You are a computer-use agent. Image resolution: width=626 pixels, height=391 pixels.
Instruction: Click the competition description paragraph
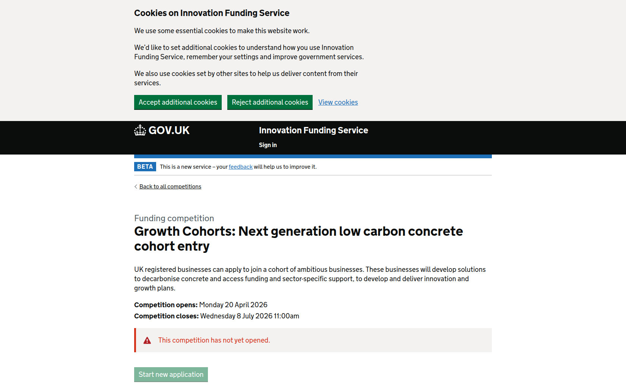click(x=310, y=279)
